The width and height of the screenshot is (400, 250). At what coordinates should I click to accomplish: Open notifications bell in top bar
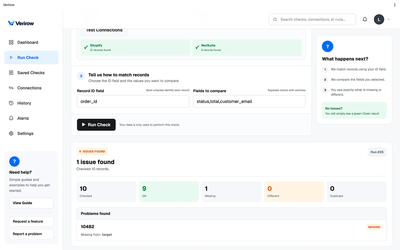[365, 19]
